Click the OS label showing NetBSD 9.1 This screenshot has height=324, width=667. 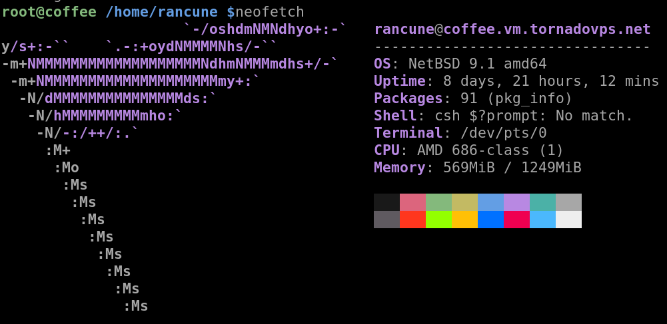[382, 64]
